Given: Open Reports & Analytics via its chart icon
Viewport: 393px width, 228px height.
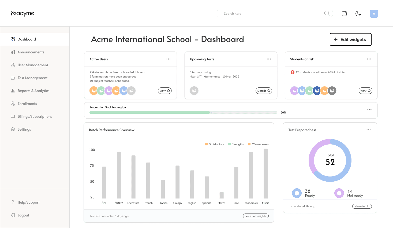Looking at the screenshot, I should coord(13,91).
